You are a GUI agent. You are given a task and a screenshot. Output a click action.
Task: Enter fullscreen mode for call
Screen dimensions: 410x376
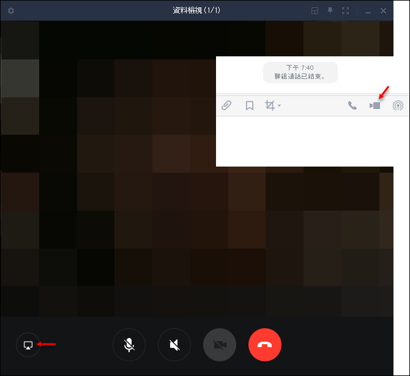pyautogui.click(x=345, y=11)
